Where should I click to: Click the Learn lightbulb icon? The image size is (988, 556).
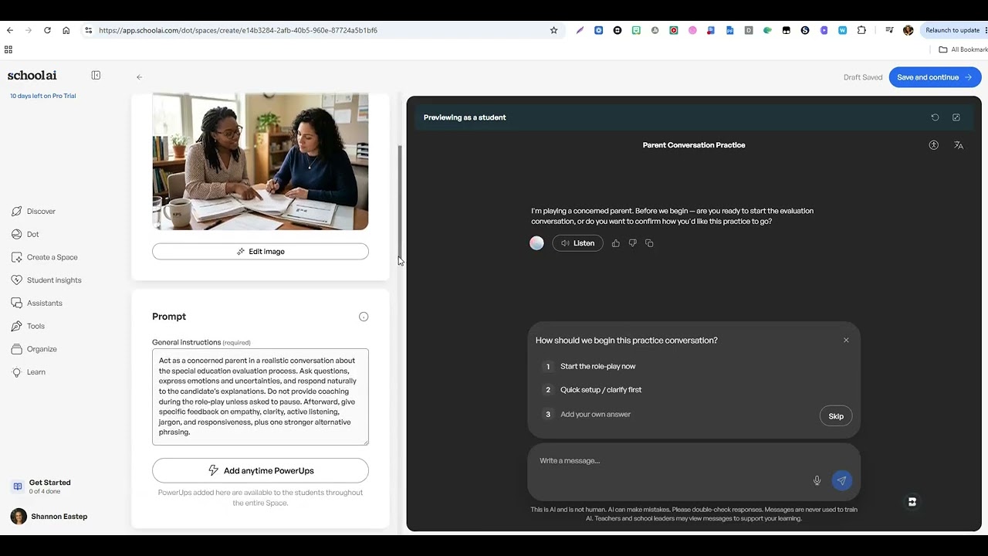pos(17,372)
